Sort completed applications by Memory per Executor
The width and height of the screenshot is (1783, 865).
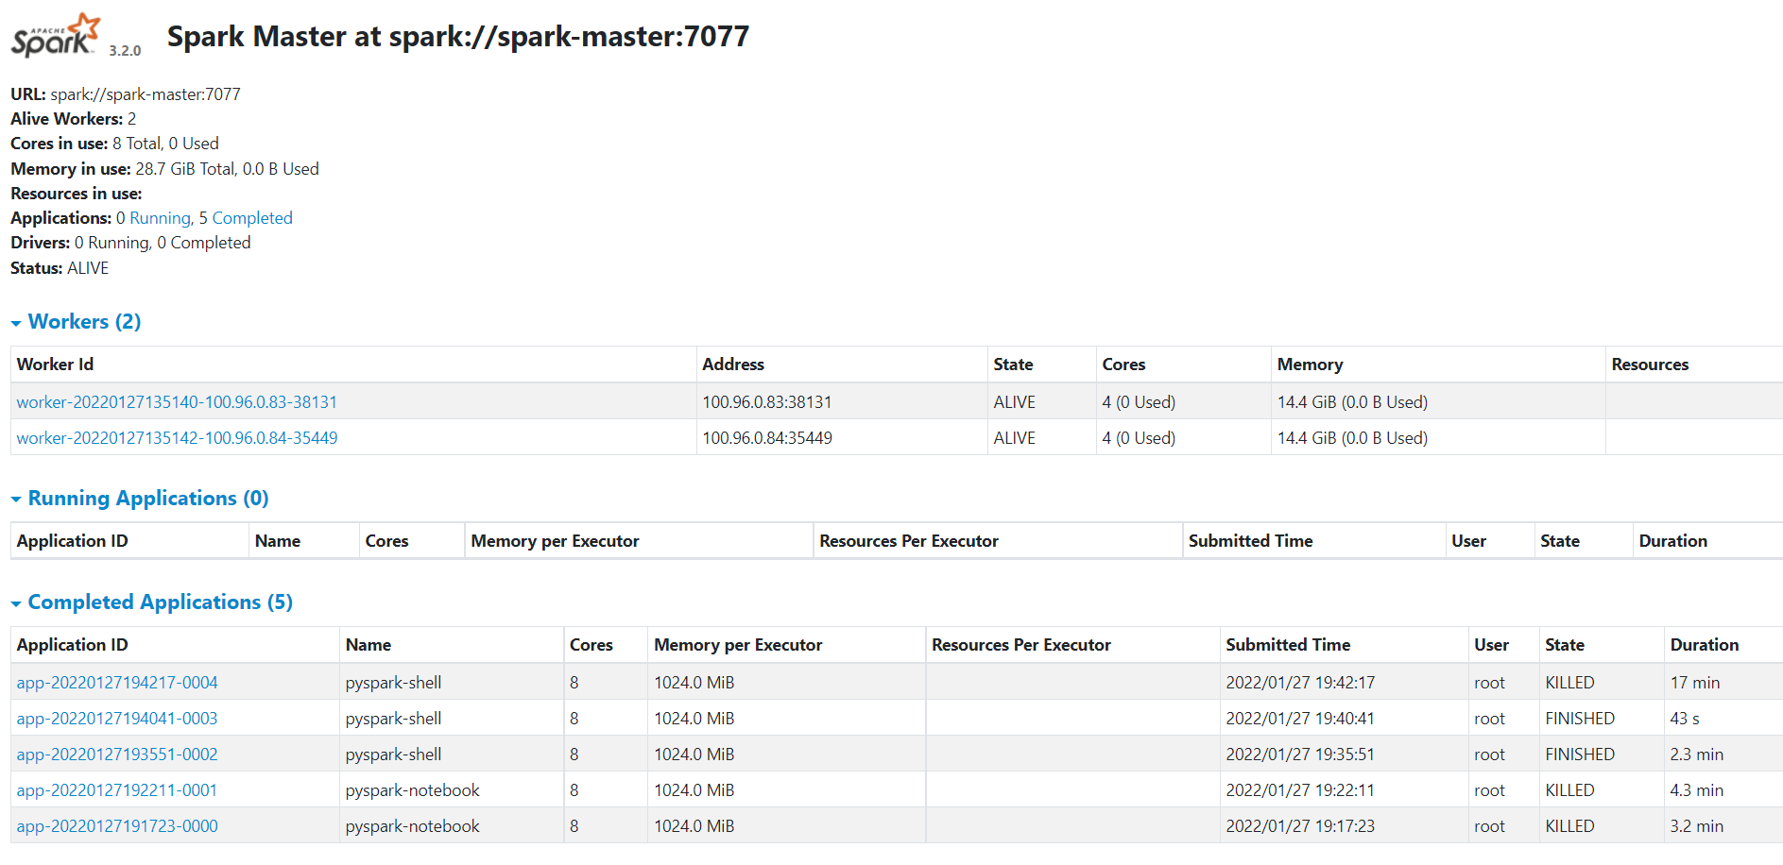[738, 645]
